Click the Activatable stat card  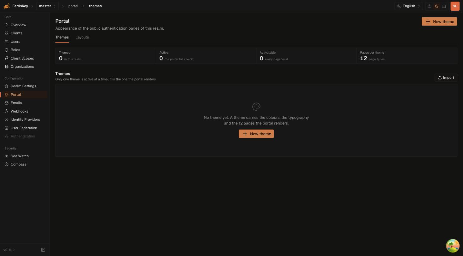(x=306, y=56)
